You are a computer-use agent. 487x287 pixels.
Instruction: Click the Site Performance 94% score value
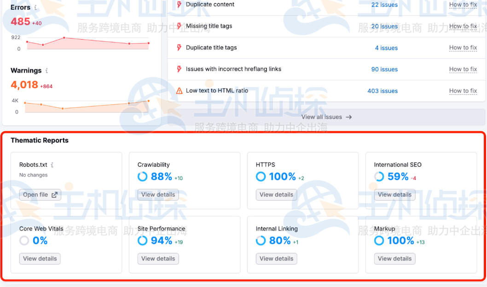[x=162, y=241]
